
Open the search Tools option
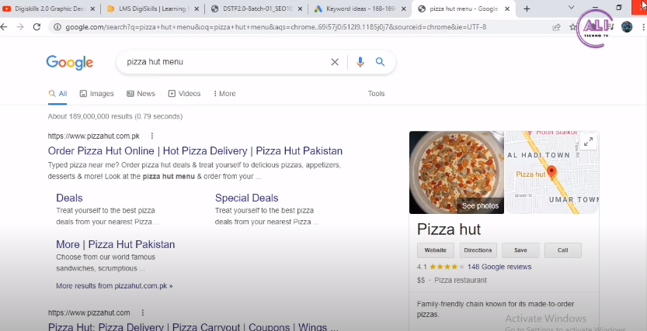coord(376,94)
